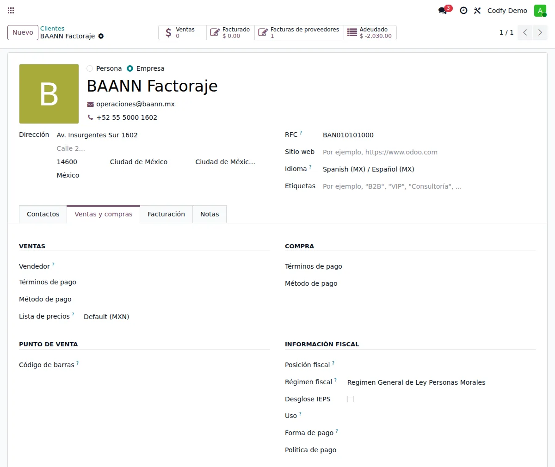Click the Facturado edit icon

click(215, 32)
